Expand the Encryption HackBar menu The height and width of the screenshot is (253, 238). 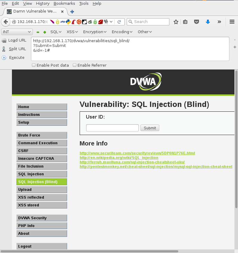(x=95, y=32)
